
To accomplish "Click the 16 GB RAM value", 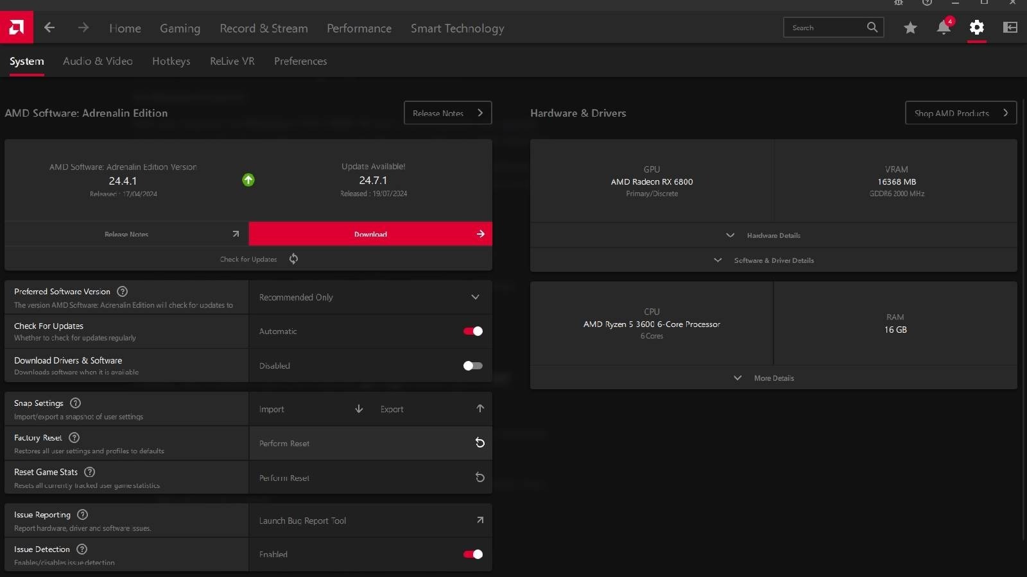I will tap(895, 330).
